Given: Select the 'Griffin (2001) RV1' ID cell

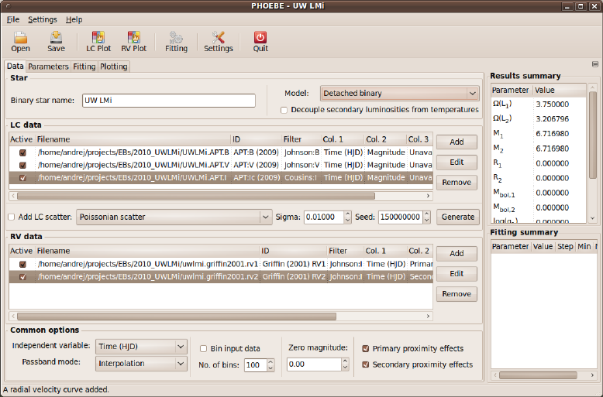Looking at the screenshot, I should tap(294, 264).
